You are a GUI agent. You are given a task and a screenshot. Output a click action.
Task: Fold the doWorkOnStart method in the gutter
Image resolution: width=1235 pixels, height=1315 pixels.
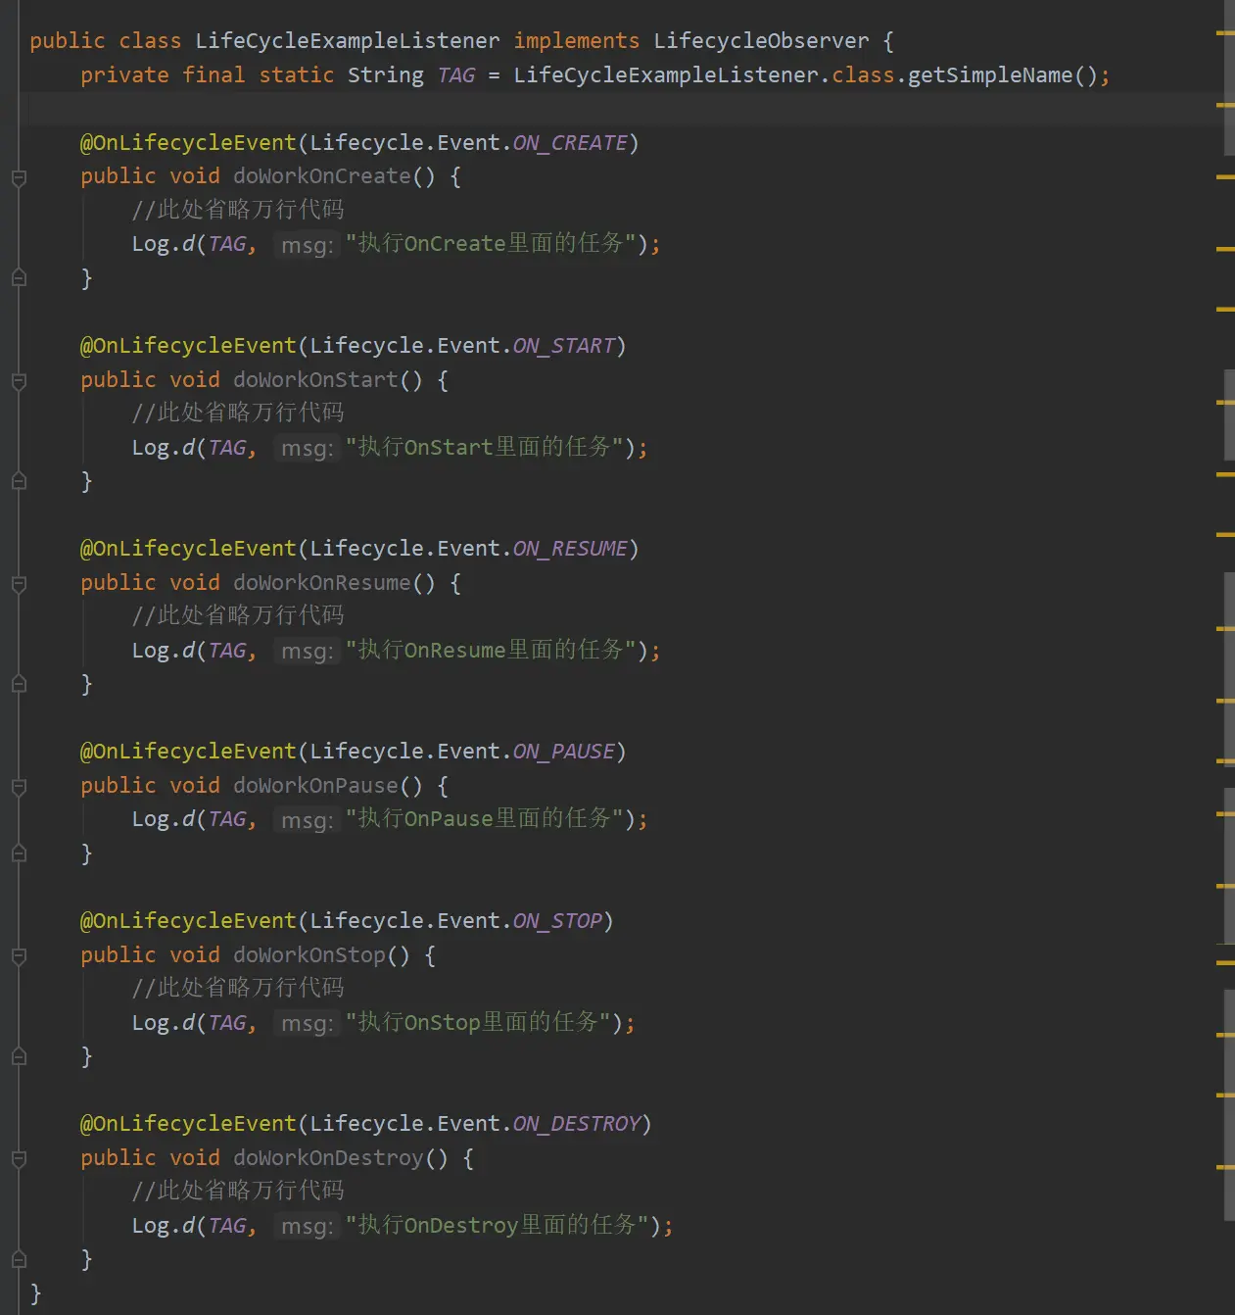pyautogui.click(x=19, y=381)
